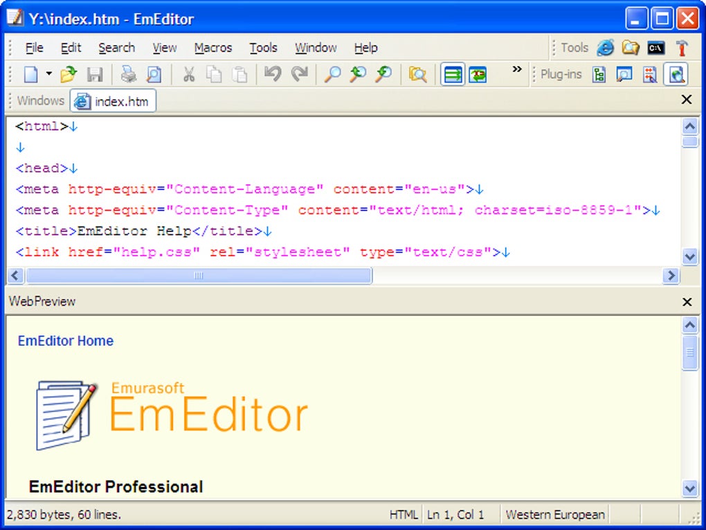This screenshot has width=706, height=530.
Task: Click the Print Preview icon
Action: [x=154, y=74]
